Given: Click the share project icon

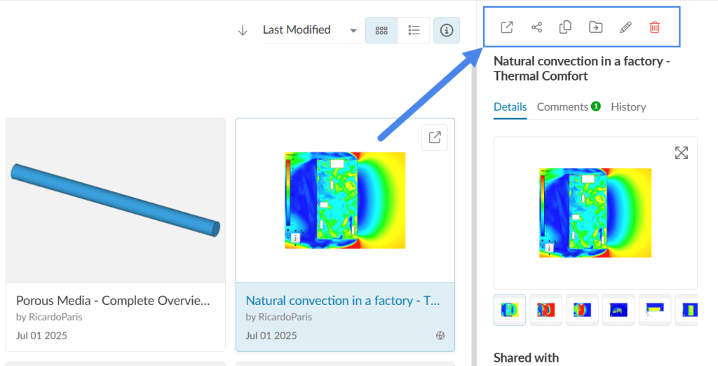Looking at the screenshot, I should (536, 27).
